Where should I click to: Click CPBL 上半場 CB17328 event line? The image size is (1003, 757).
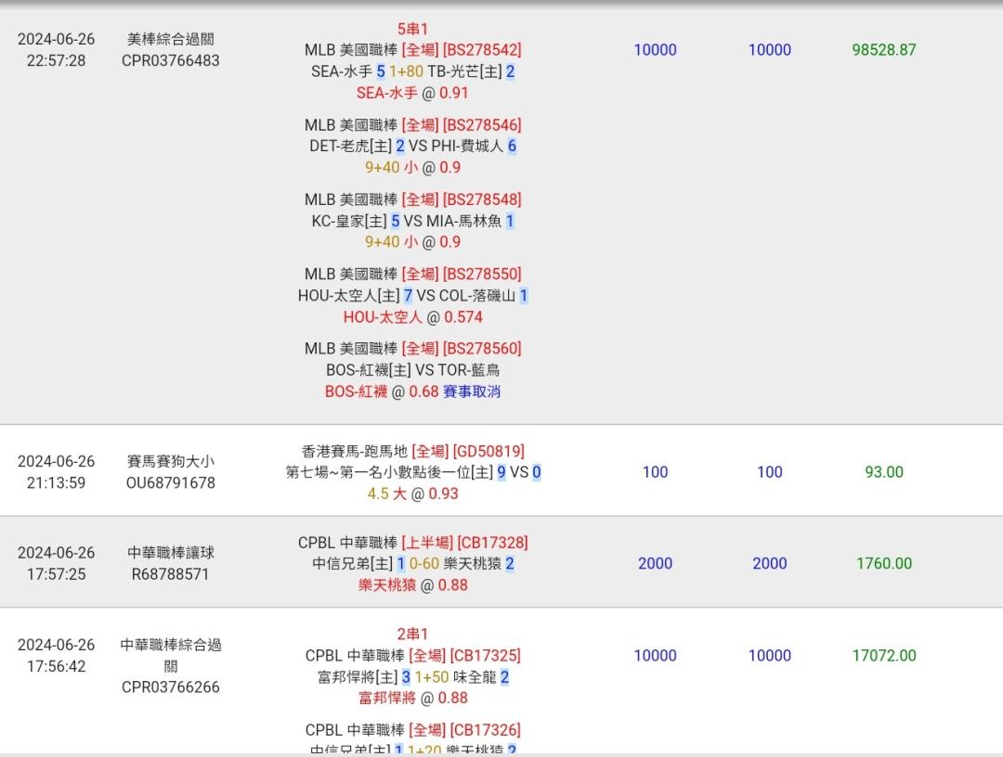click(x=412, y=543)
